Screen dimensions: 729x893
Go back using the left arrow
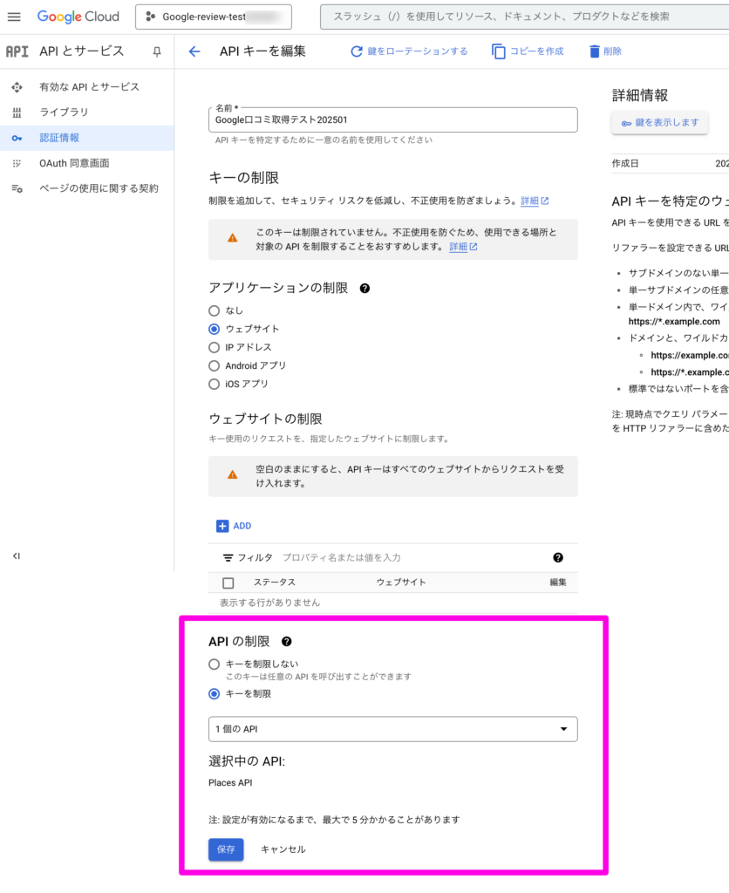point(194,51)
